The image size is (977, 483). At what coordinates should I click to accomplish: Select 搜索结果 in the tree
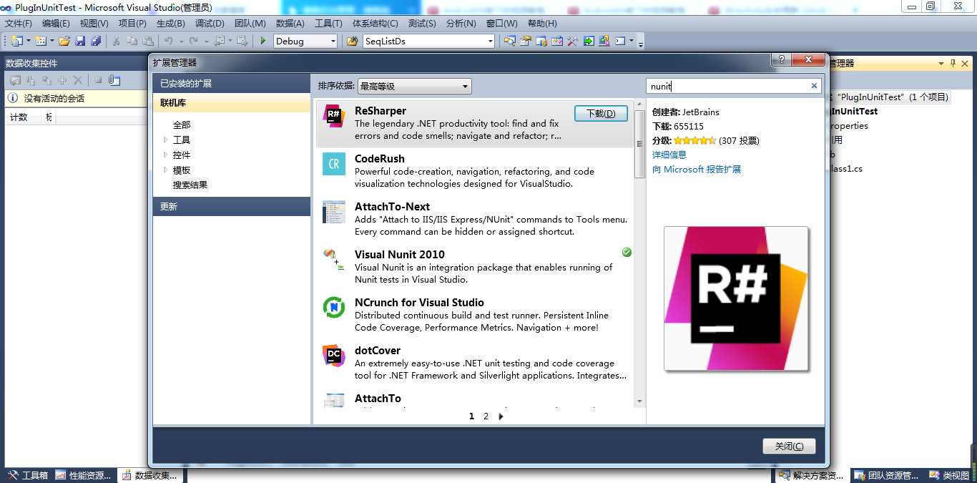[190, 185]
